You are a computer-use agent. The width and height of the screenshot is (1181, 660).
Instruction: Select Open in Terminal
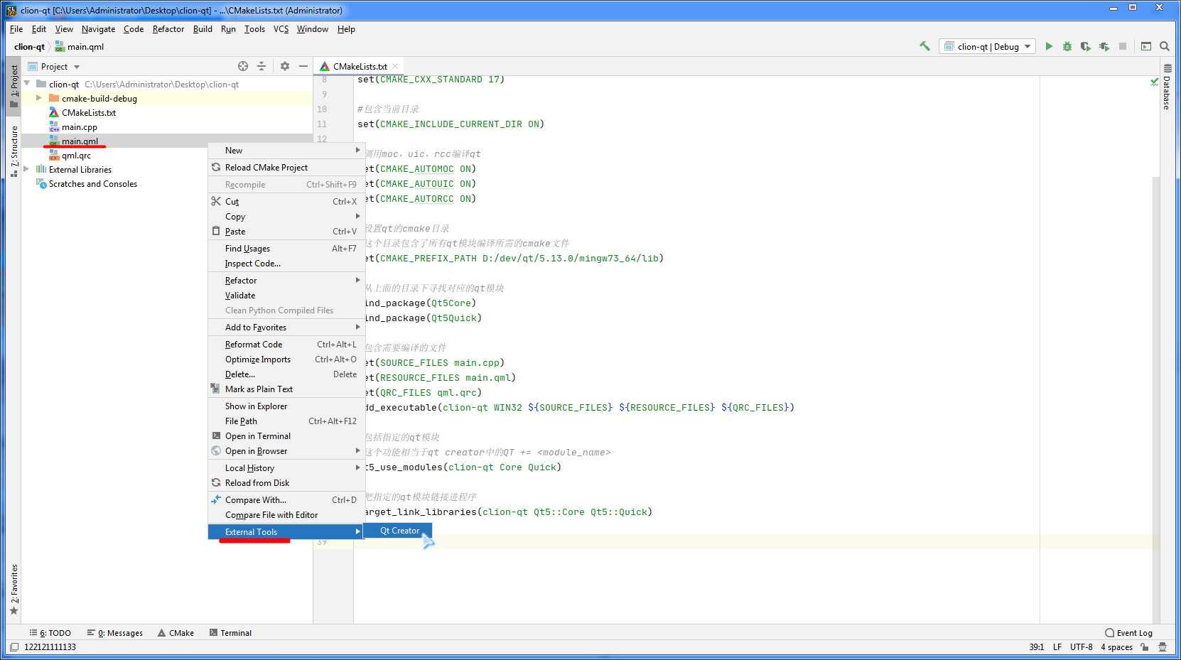[286, 436]
